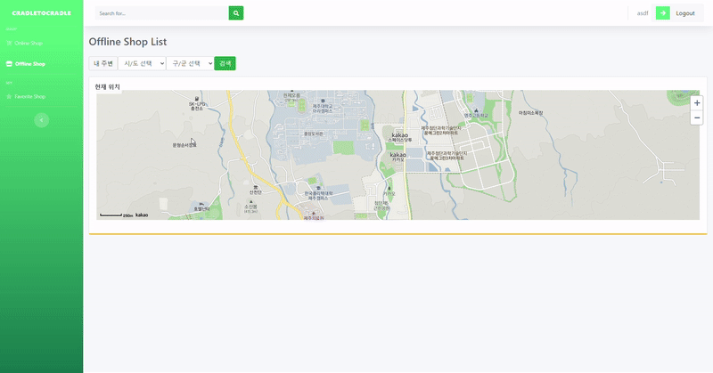Click the 현재 위치 label
Image resolution: width=713 pixels, height=373 pixels.
pos(107,86)
